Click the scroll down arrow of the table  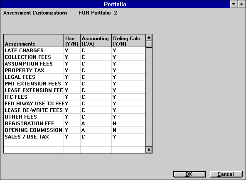[149, 150]
